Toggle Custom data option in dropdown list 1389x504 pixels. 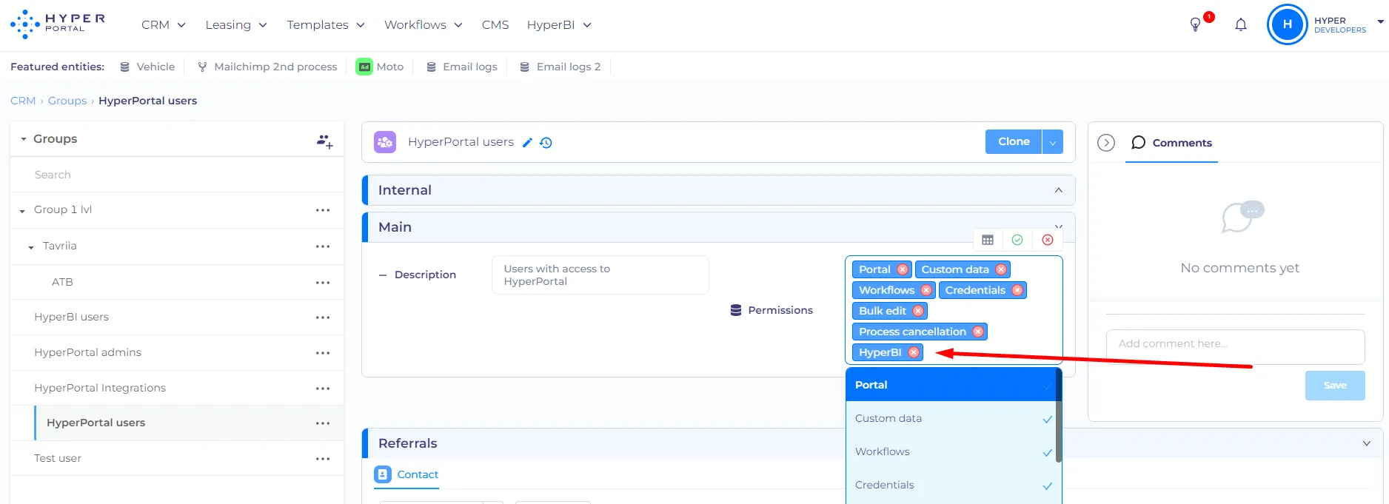tap(951, 418)
